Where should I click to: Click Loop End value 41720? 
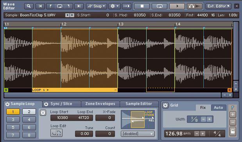(84, 118)
